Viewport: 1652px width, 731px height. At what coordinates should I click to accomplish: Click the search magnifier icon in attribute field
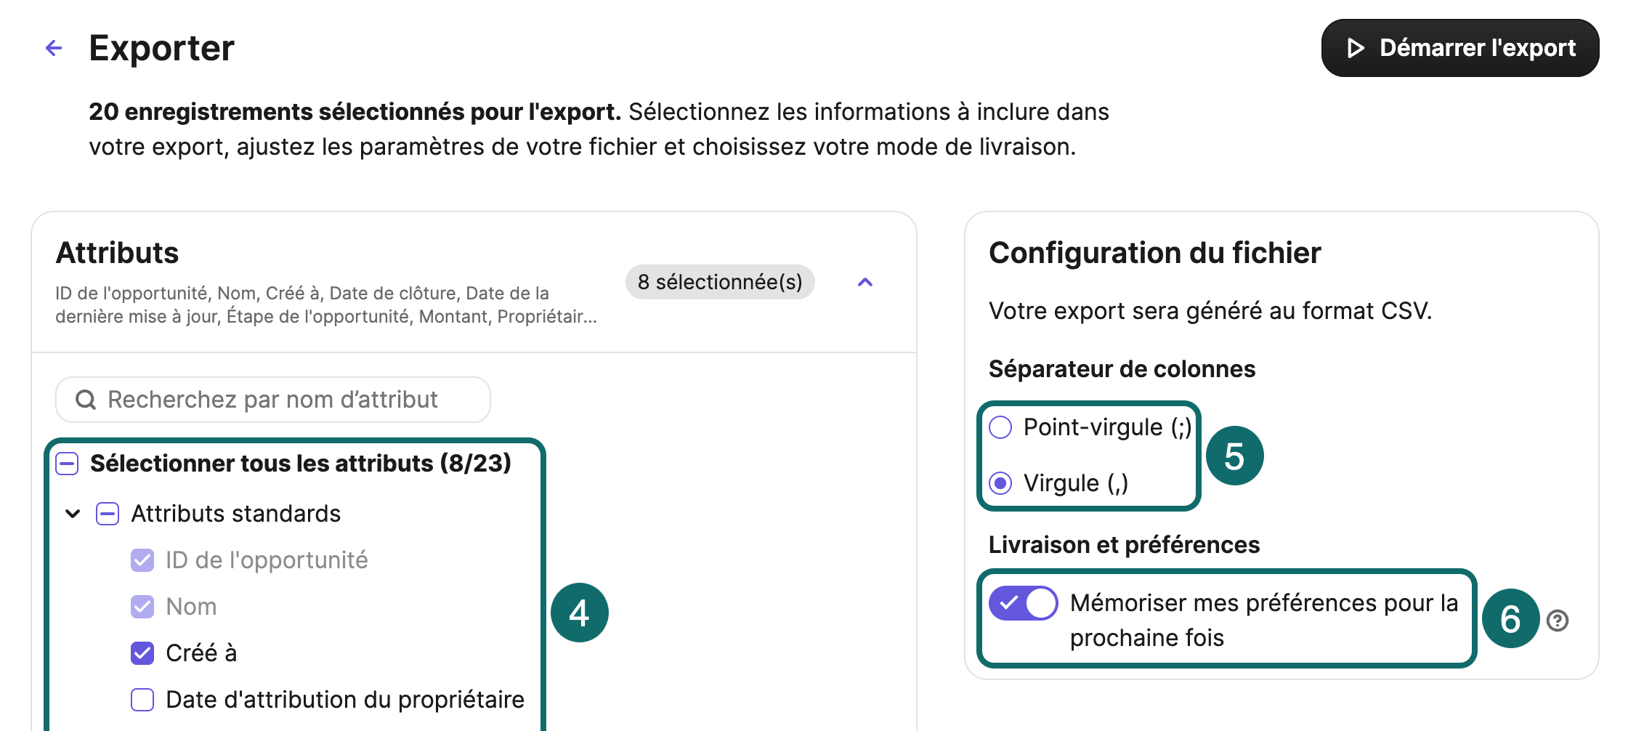[x=86, y=400]
